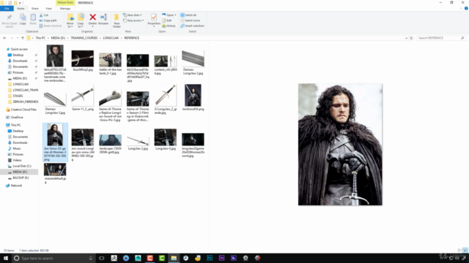
Task: Open the Easy access dropdown
Action: pos(133,20)
